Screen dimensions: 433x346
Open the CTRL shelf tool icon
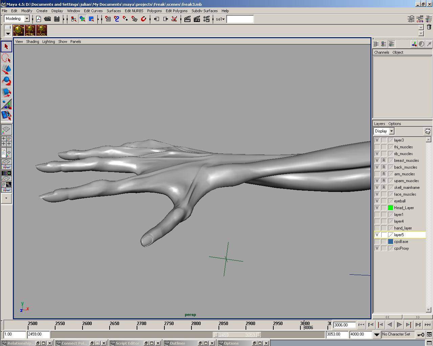pos(30,31)
